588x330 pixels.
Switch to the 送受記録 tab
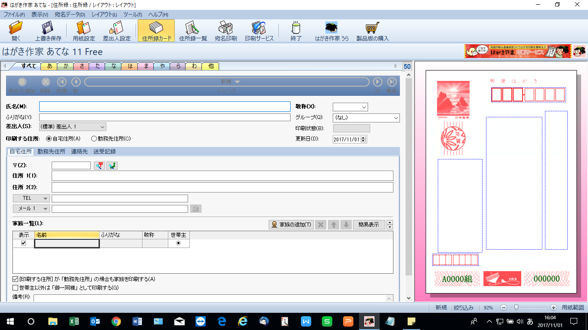(x=105, y=152)
